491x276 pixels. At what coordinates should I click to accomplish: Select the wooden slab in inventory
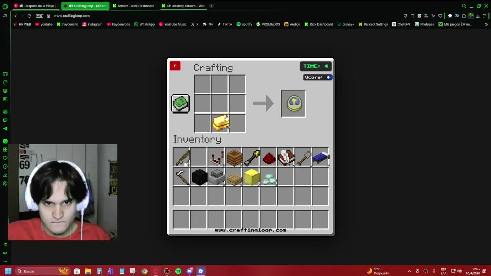click(x=234, y=177)
